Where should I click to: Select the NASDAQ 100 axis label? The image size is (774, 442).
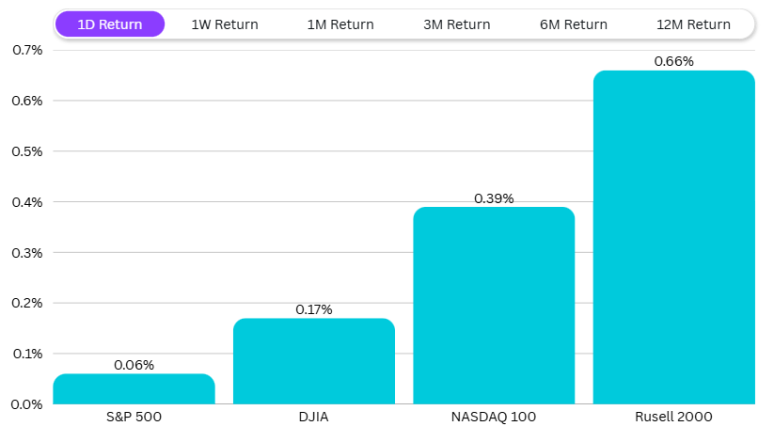coord(494,417)
